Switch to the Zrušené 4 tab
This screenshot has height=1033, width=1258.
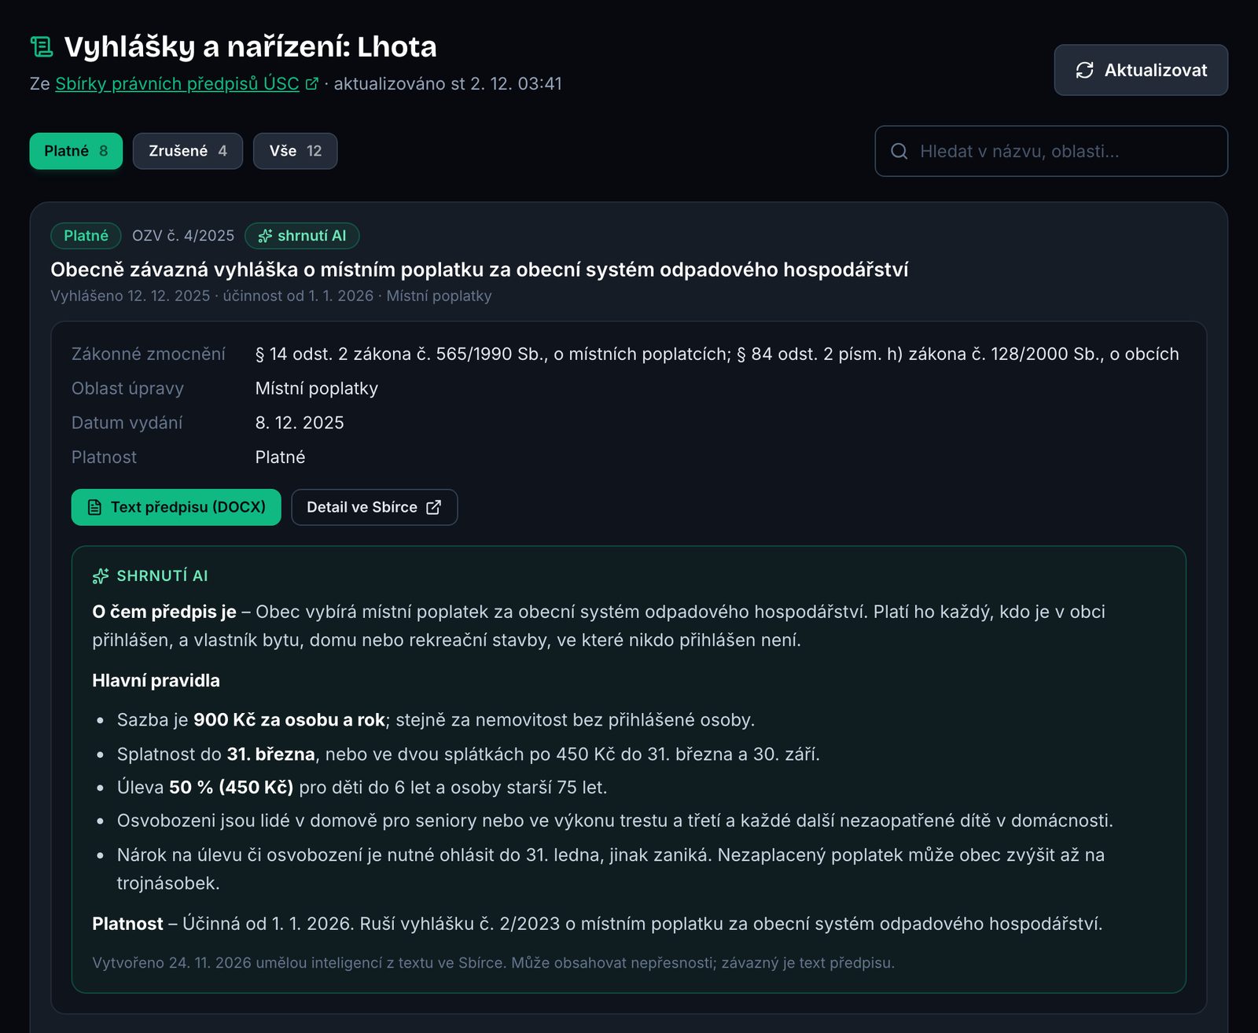pyautogui.click(x=188, y=151)
